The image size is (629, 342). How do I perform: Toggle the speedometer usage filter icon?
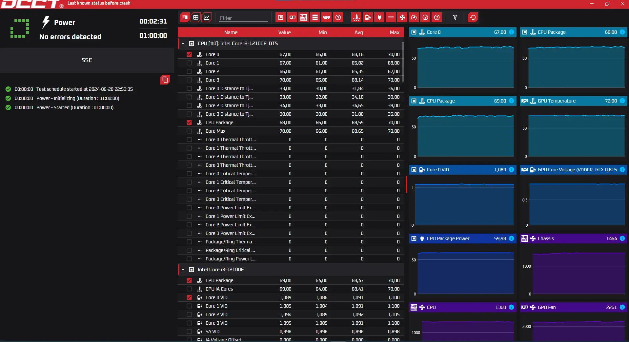[x=414, y=17]
